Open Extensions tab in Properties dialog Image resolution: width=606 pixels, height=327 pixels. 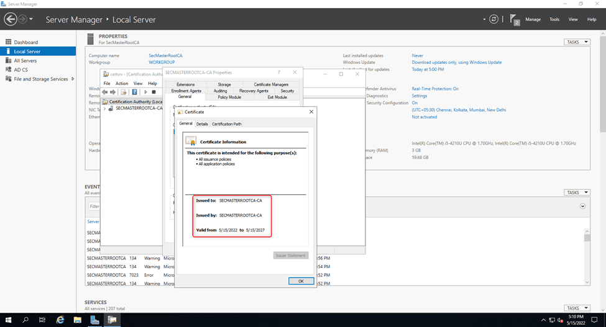pyautogui.click(x=185, y=84)
